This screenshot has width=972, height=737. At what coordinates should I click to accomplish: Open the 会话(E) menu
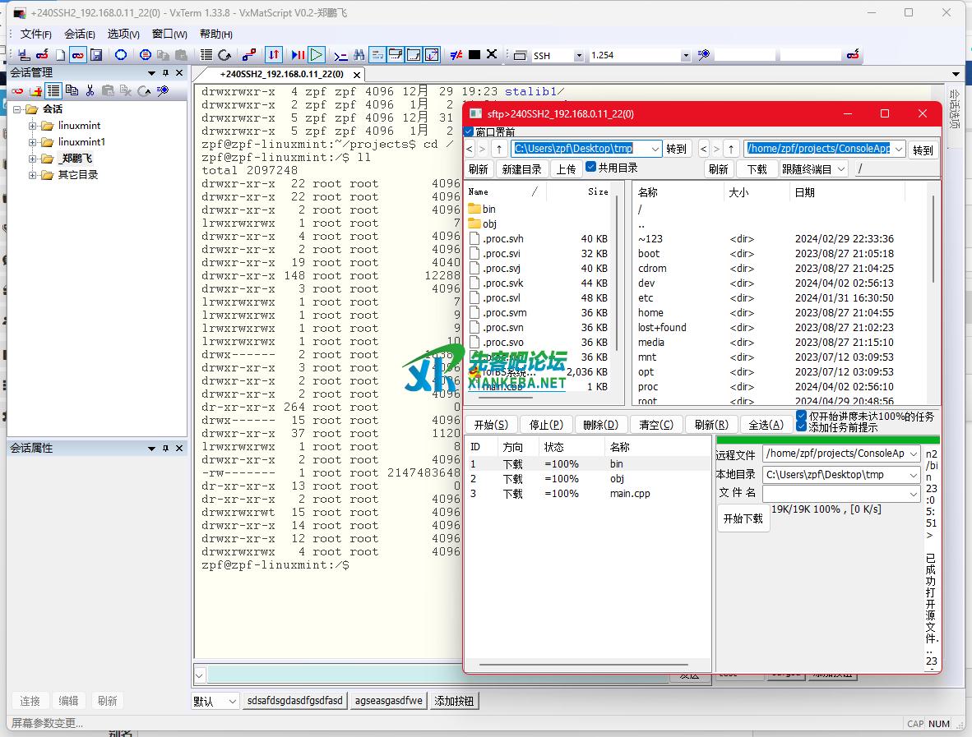[80, 34]
